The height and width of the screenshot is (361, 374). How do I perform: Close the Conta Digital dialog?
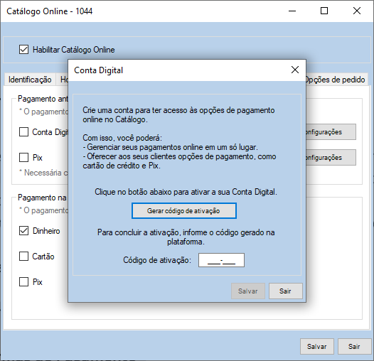295,70
